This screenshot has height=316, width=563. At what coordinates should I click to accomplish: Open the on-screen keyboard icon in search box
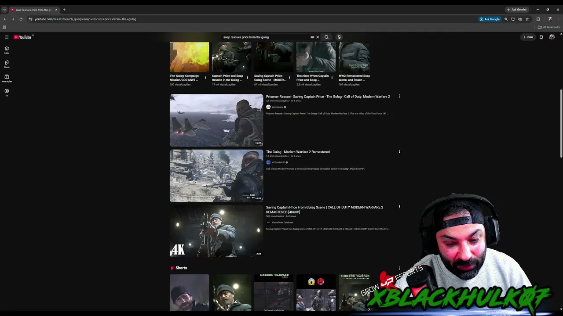[312, 37]
